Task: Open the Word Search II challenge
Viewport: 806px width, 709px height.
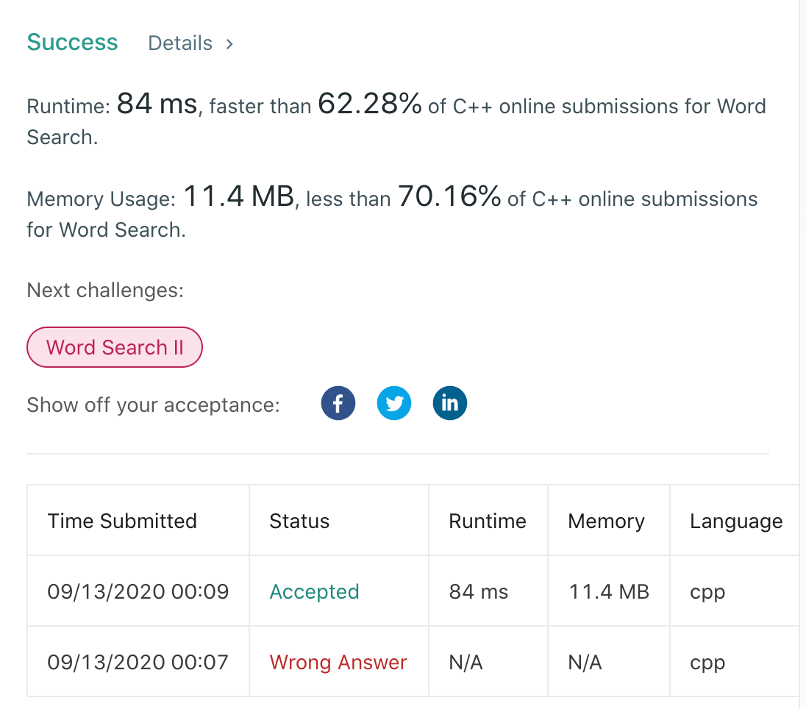Action: pyautogui.click(x=114, y=346)
